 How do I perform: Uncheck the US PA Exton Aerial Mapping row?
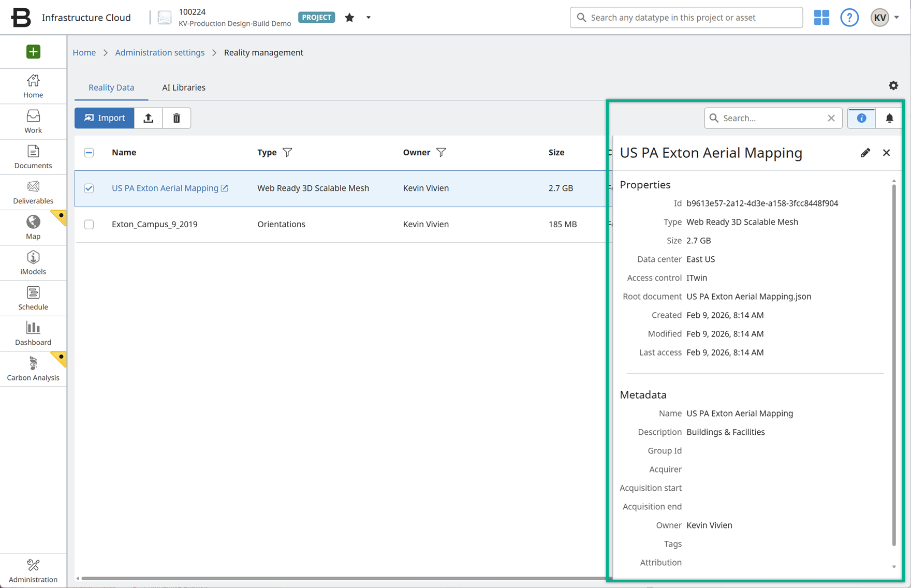pyautogui.click(x=89, y=188)
